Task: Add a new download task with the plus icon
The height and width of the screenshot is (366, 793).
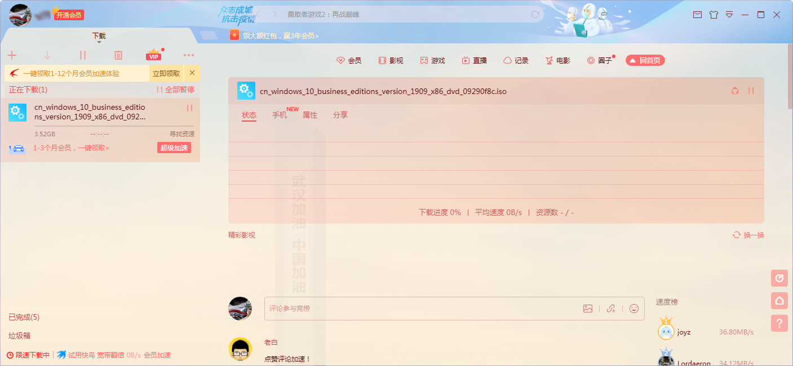Action: click(12, 55)
